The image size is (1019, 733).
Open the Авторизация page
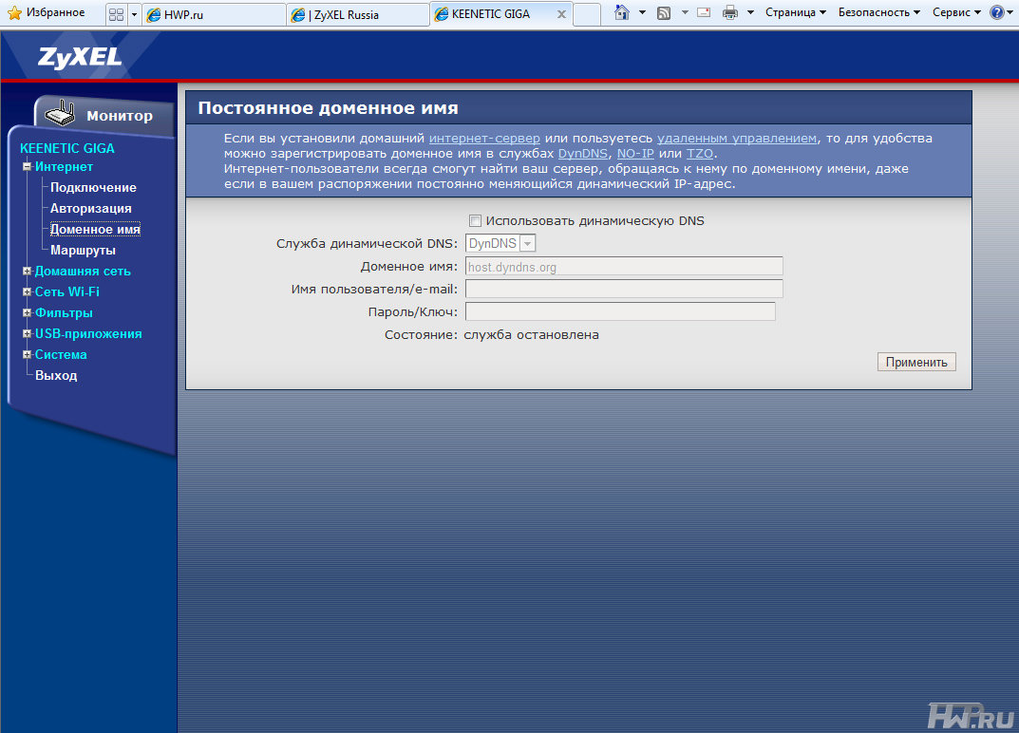point(91,209)
